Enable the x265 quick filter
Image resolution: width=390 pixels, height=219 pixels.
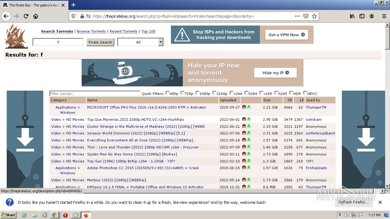click(x=261, y=93)
